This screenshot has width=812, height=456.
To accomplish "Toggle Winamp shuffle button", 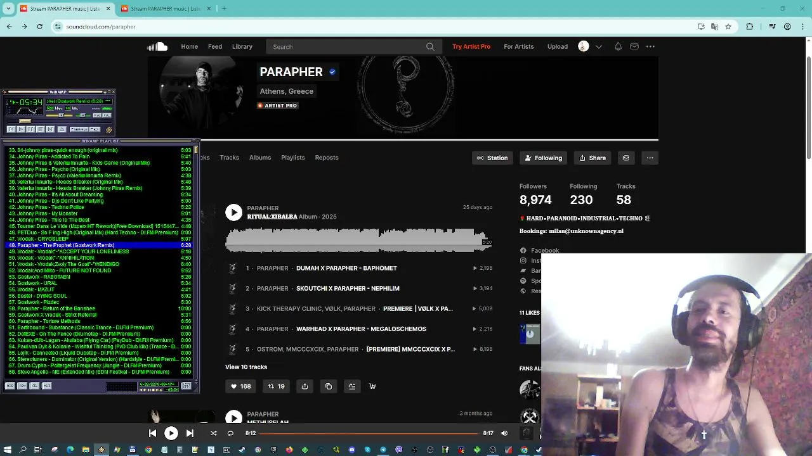I will click(x=79, y=129).
